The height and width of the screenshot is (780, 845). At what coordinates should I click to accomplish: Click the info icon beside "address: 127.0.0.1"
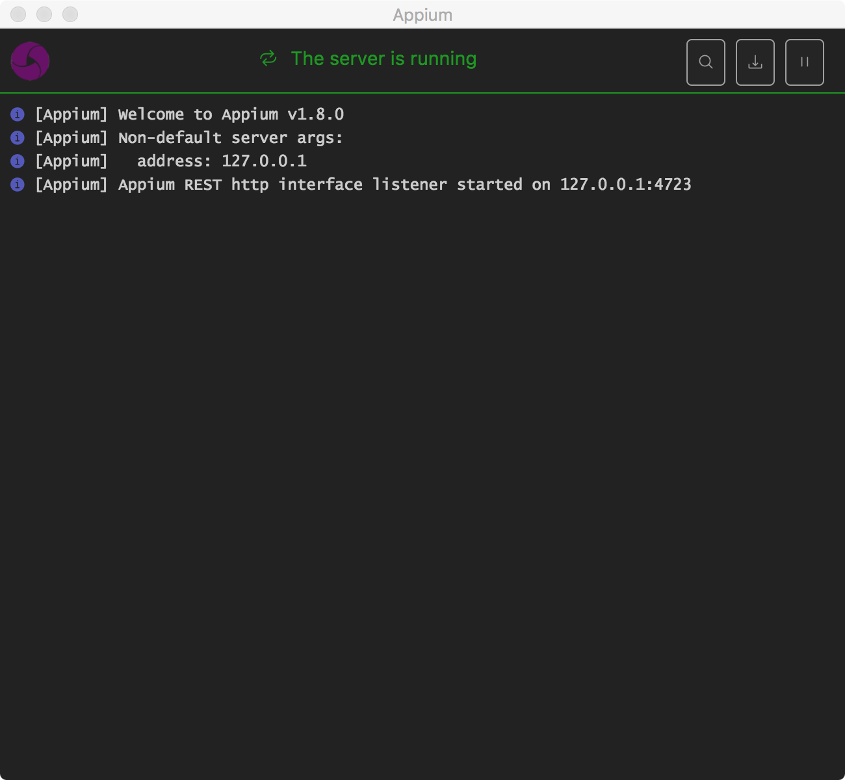[x=18, y=161]
